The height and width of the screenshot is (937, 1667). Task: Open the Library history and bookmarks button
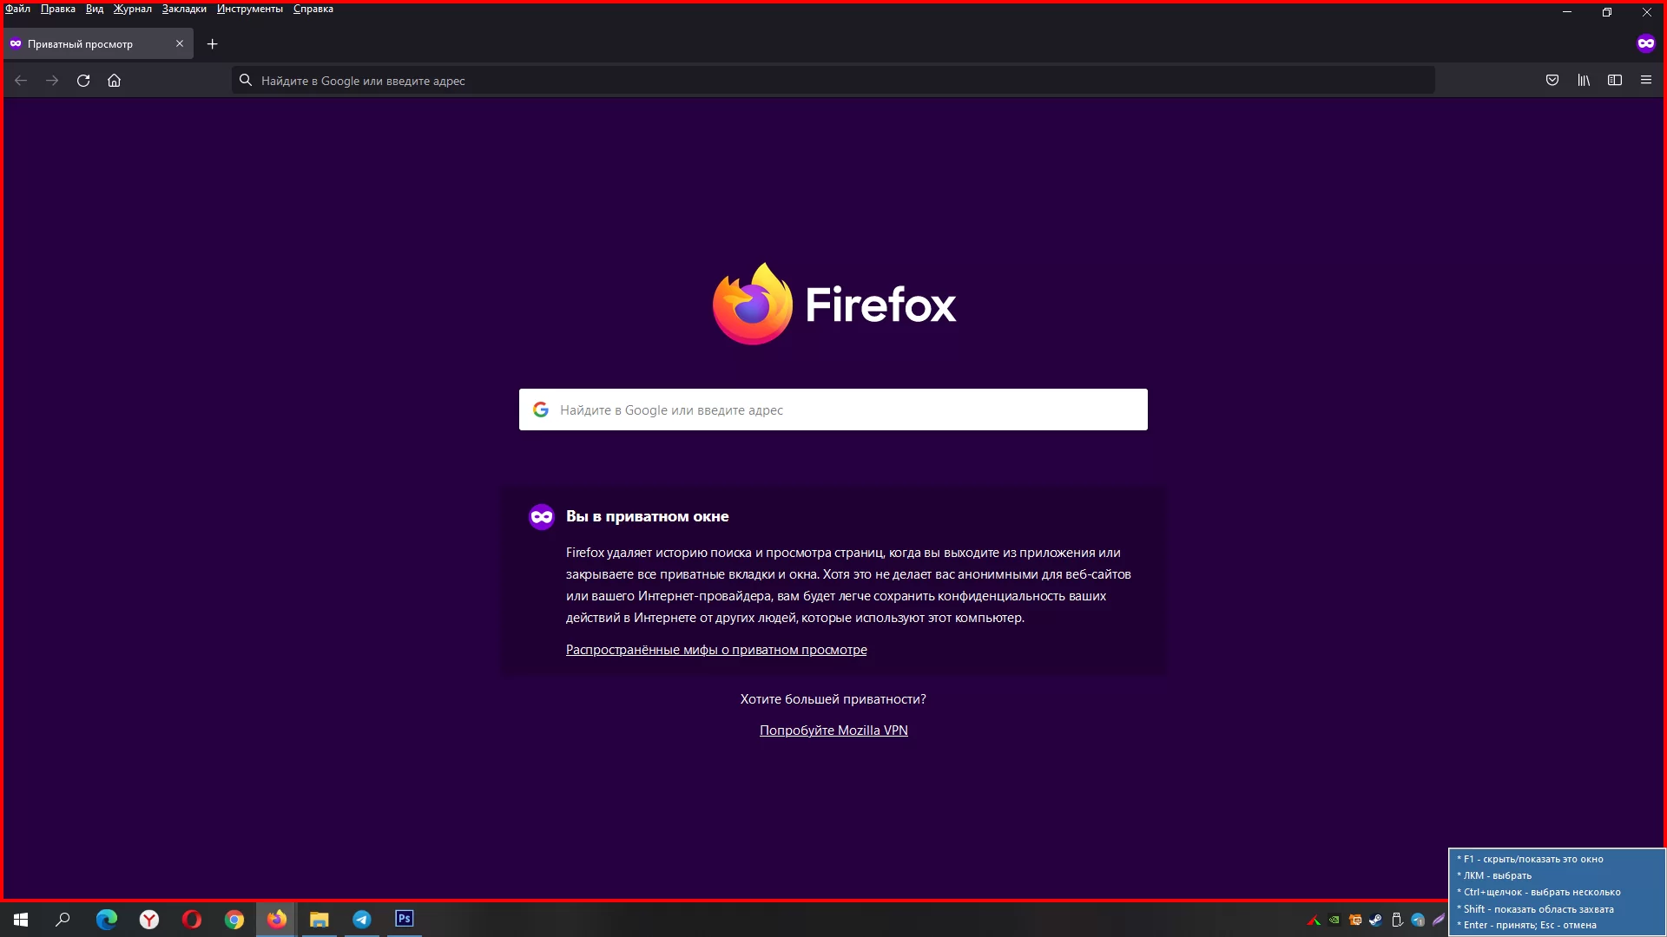coord(1584,81)
